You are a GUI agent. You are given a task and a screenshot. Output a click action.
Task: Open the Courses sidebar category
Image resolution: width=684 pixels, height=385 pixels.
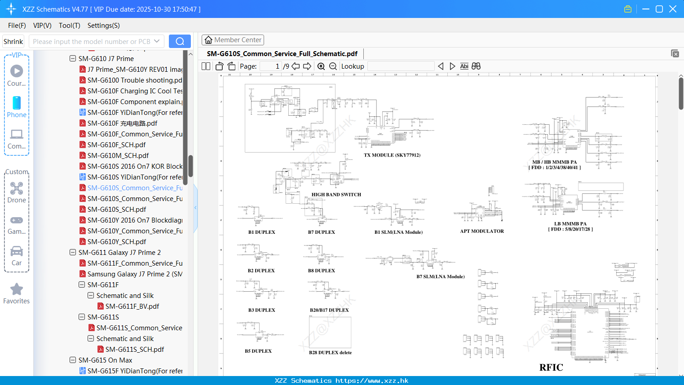pos(17,75)
